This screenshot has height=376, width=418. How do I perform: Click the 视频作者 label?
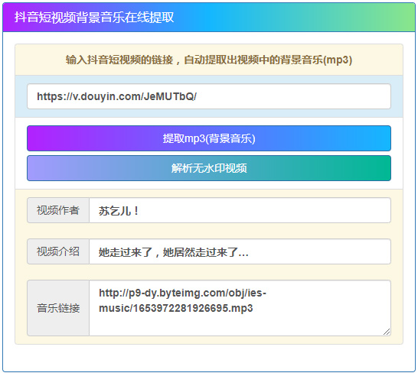click(x=58, y=210)
